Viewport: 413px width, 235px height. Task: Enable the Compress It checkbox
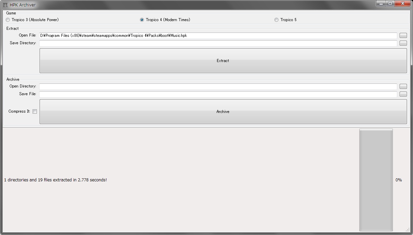pyautogui.click(x=35, y=111)
